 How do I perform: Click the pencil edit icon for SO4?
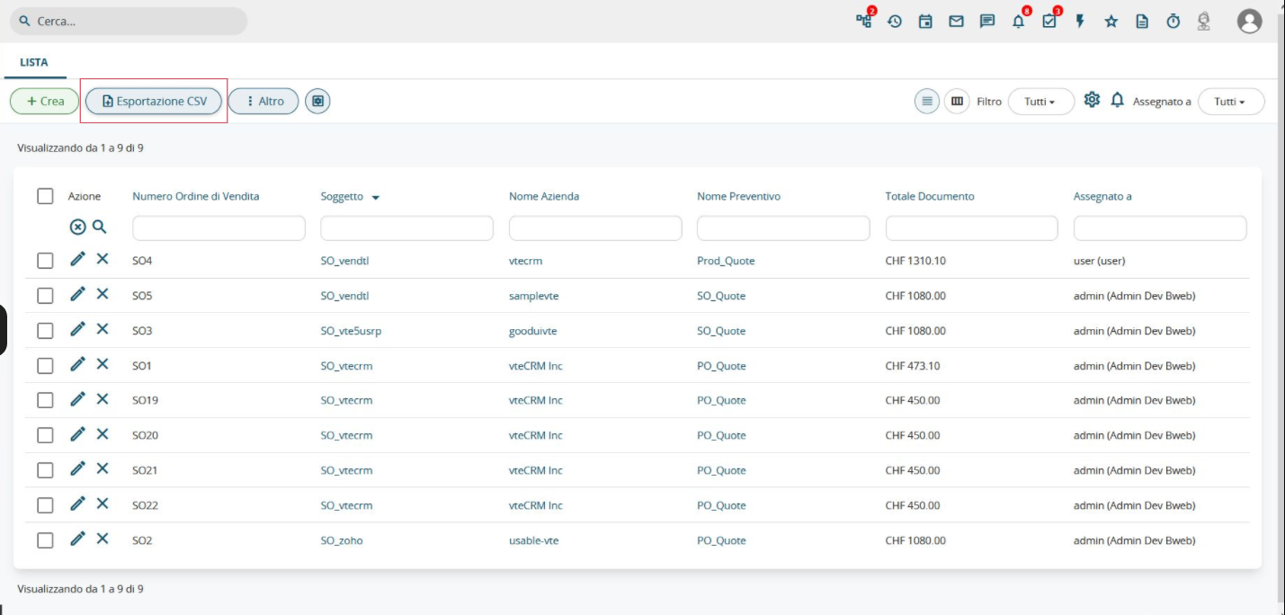78,259
